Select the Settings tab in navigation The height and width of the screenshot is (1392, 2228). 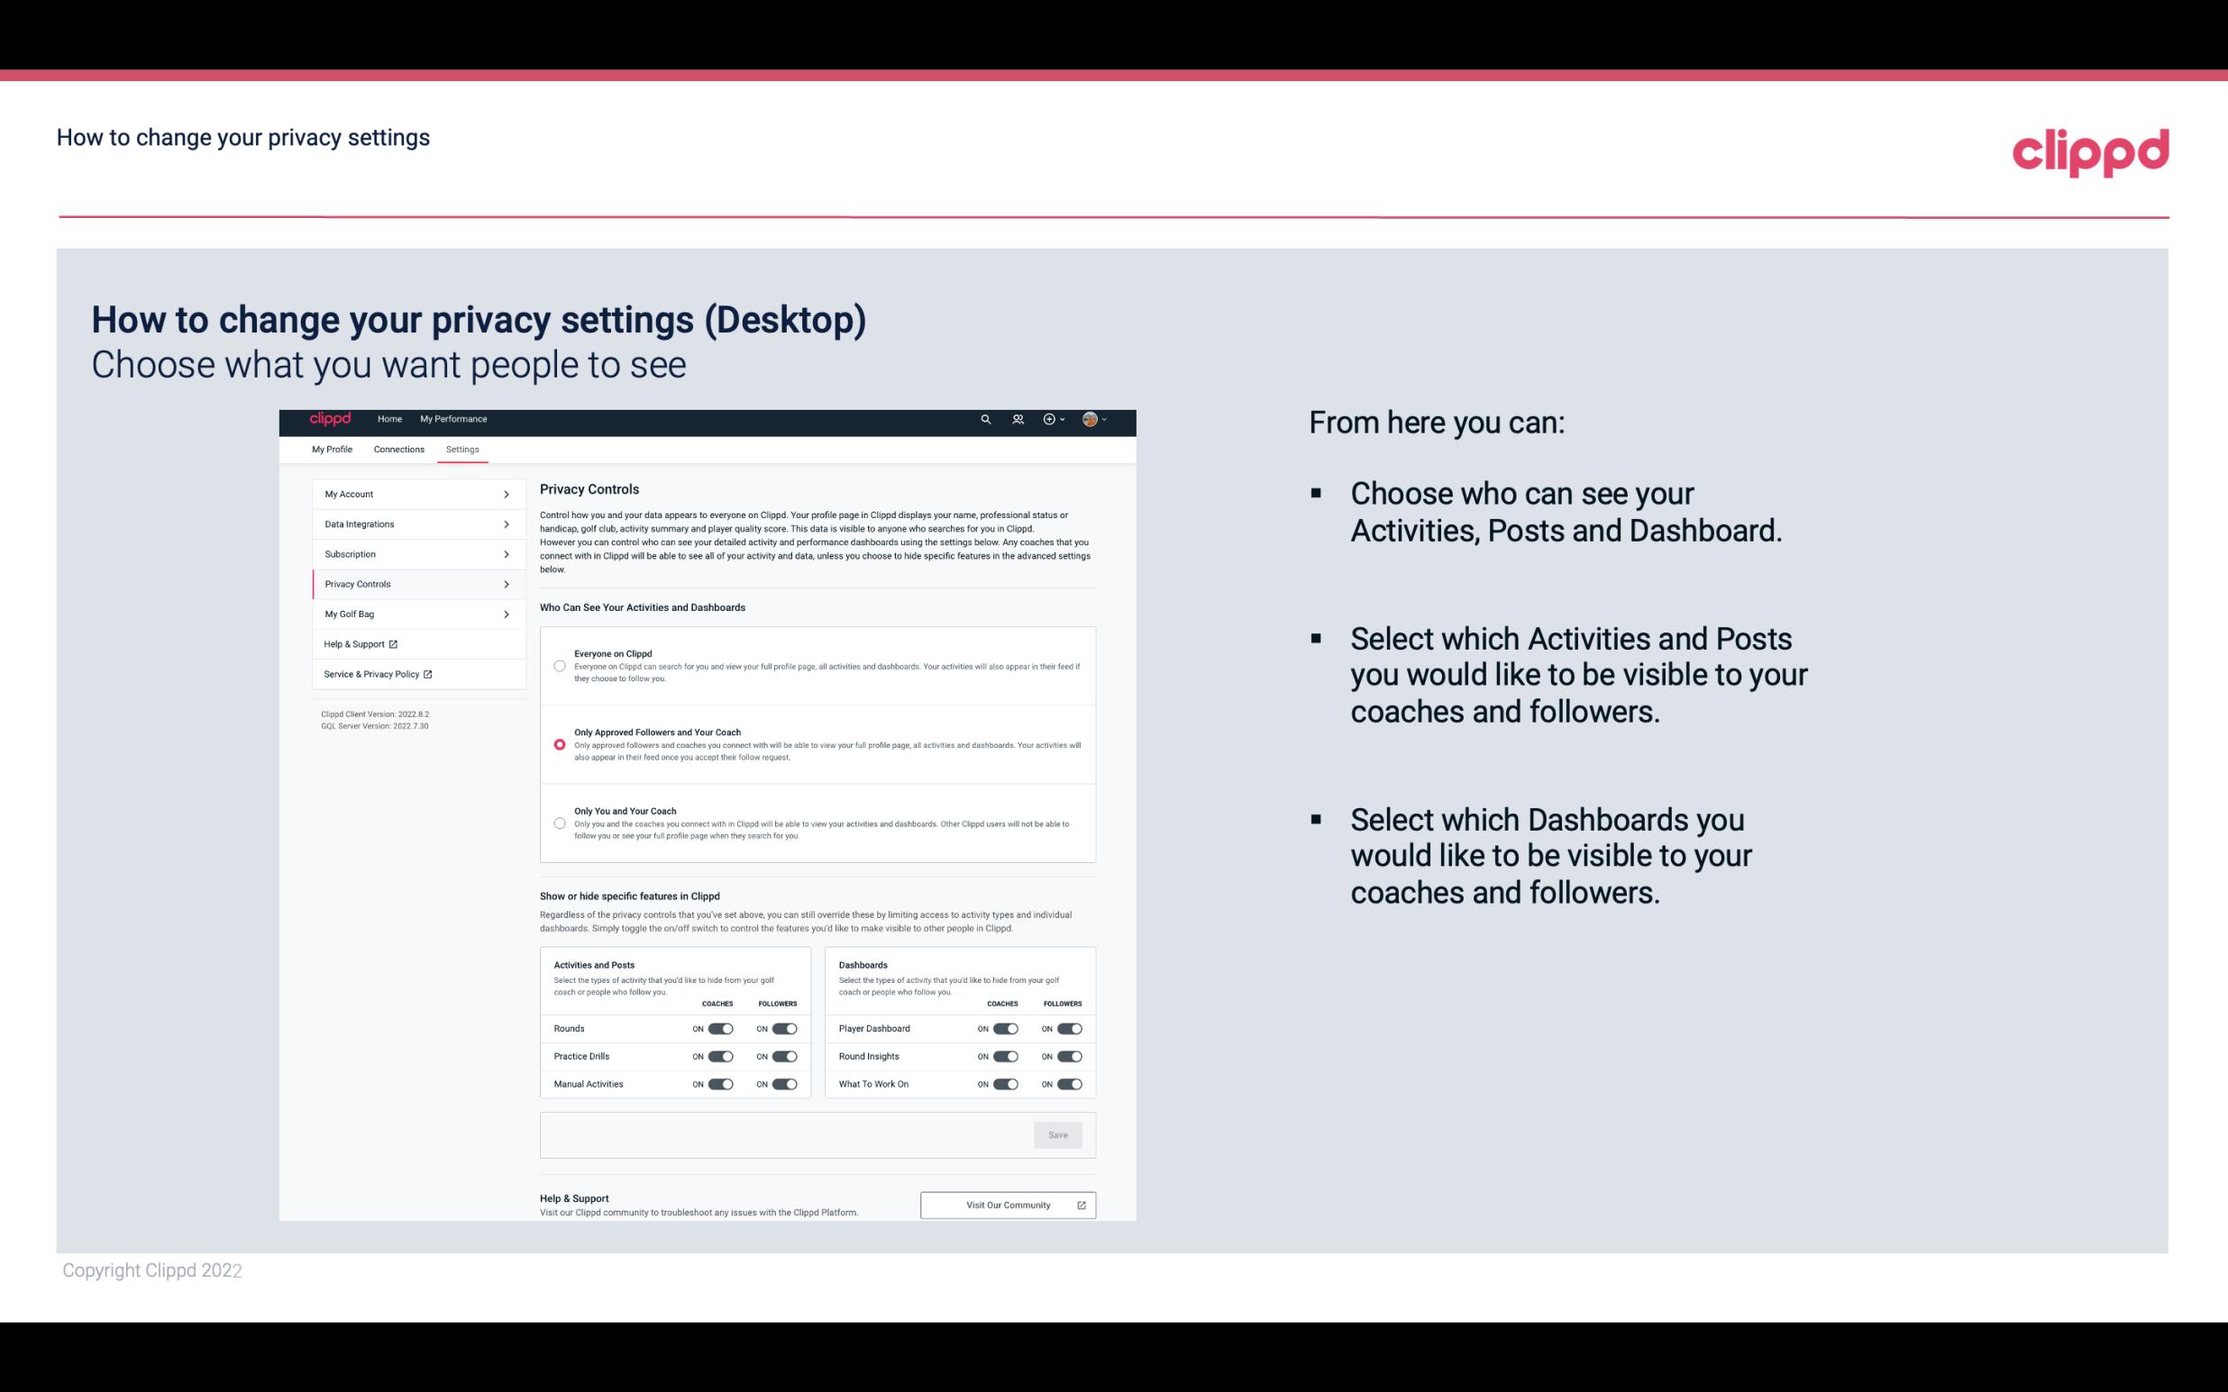click(462, 449)
